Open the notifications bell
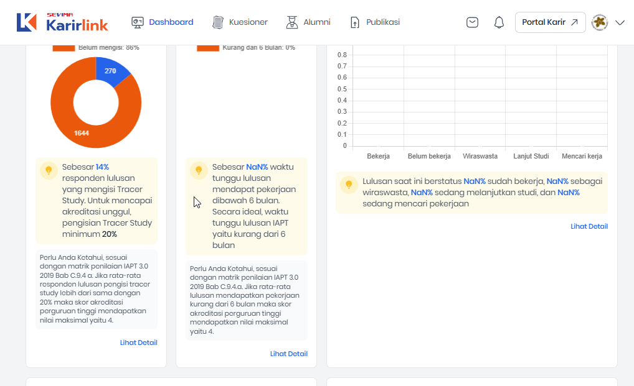 pyautogui.click(x=499, y=22)
